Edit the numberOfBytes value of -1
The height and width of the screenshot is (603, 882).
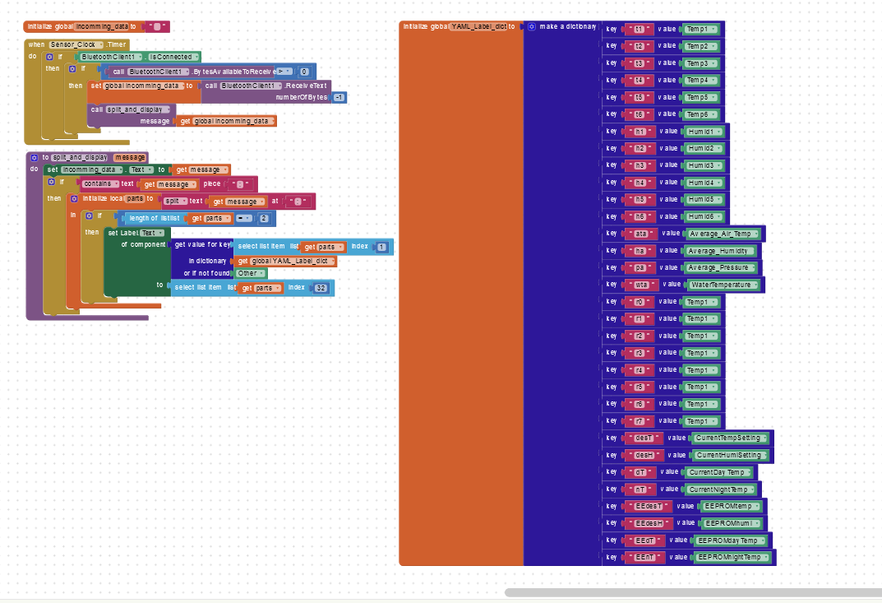point(339,97)
